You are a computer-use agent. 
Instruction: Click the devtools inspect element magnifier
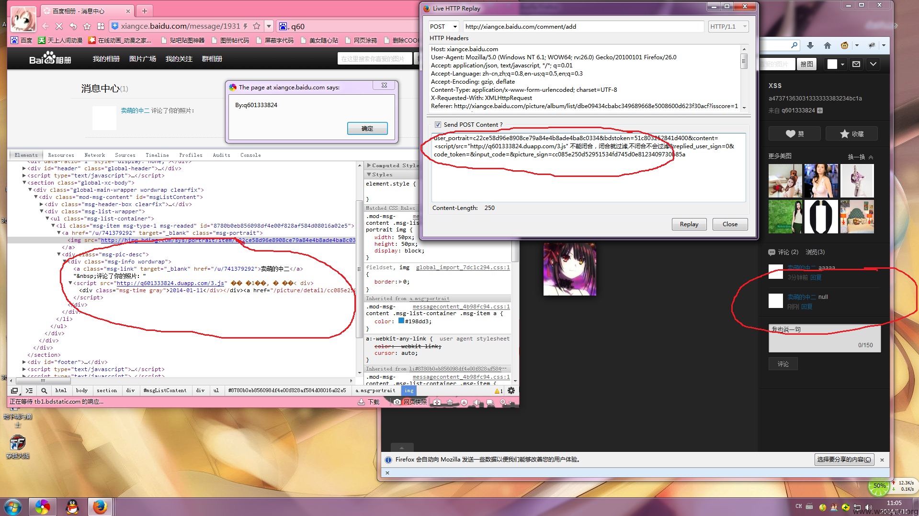click(x=44, y=391)
